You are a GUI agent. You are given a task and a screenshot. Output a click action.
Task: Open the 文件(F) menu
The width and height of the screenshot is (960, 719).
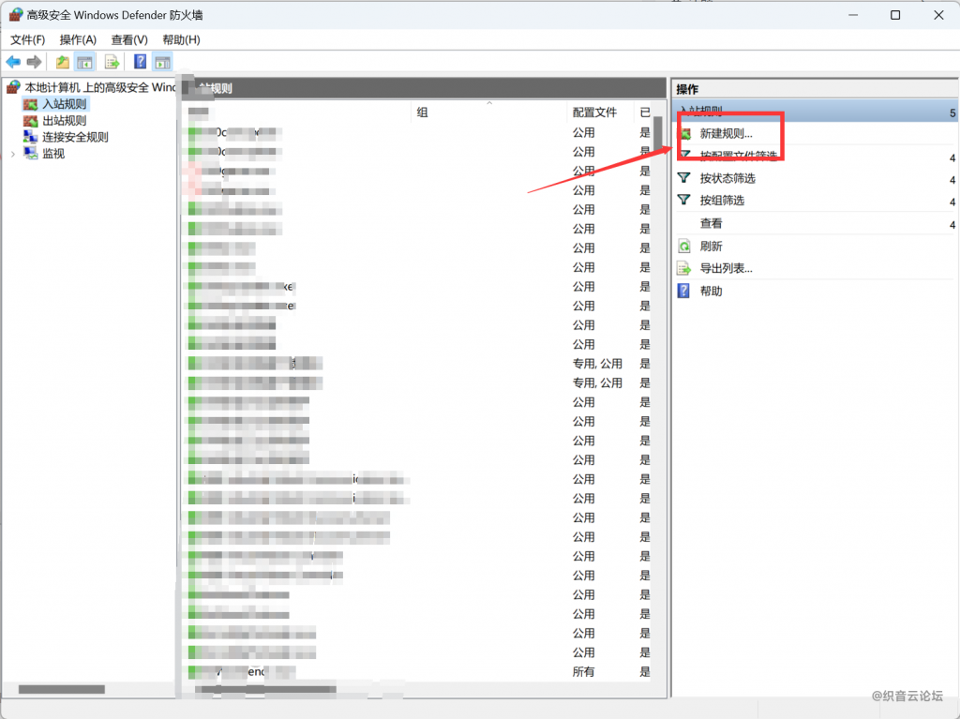pyautogui.click(x=27, y=39)
